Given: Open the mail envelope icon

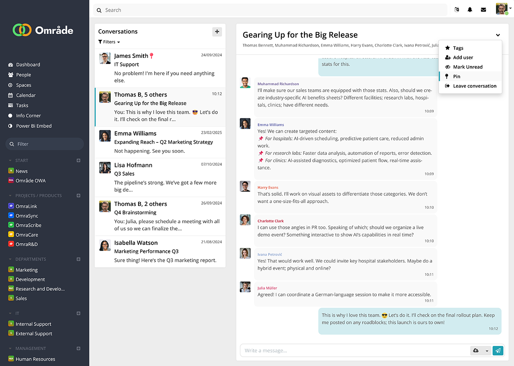Looking at the screenshot, I should coord(483,10).
